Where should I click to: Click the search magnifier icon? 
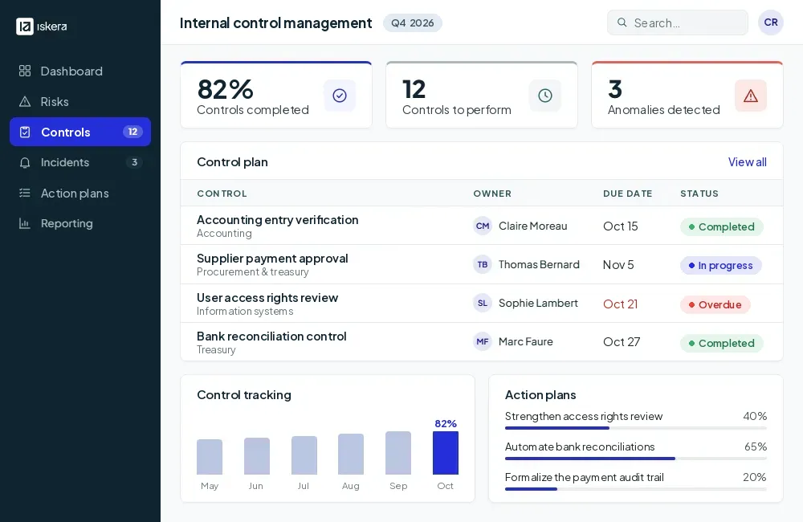[622, 22]
